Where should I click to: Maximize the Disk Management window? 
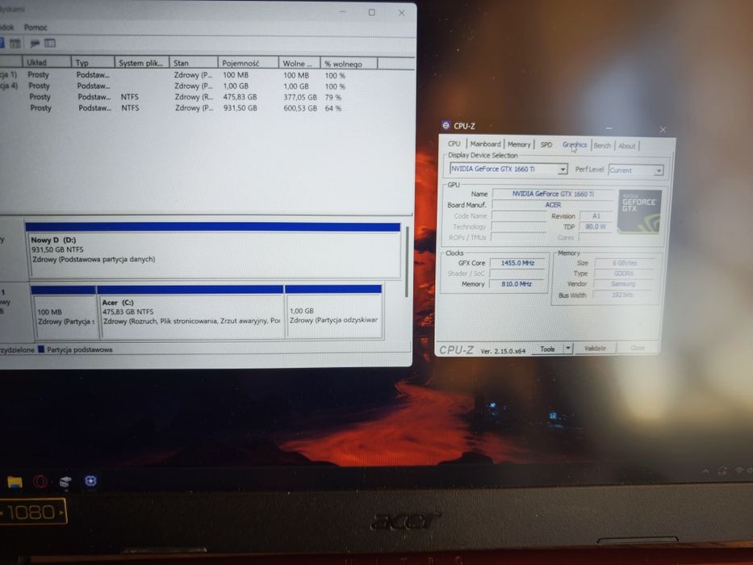click(372, 12)
